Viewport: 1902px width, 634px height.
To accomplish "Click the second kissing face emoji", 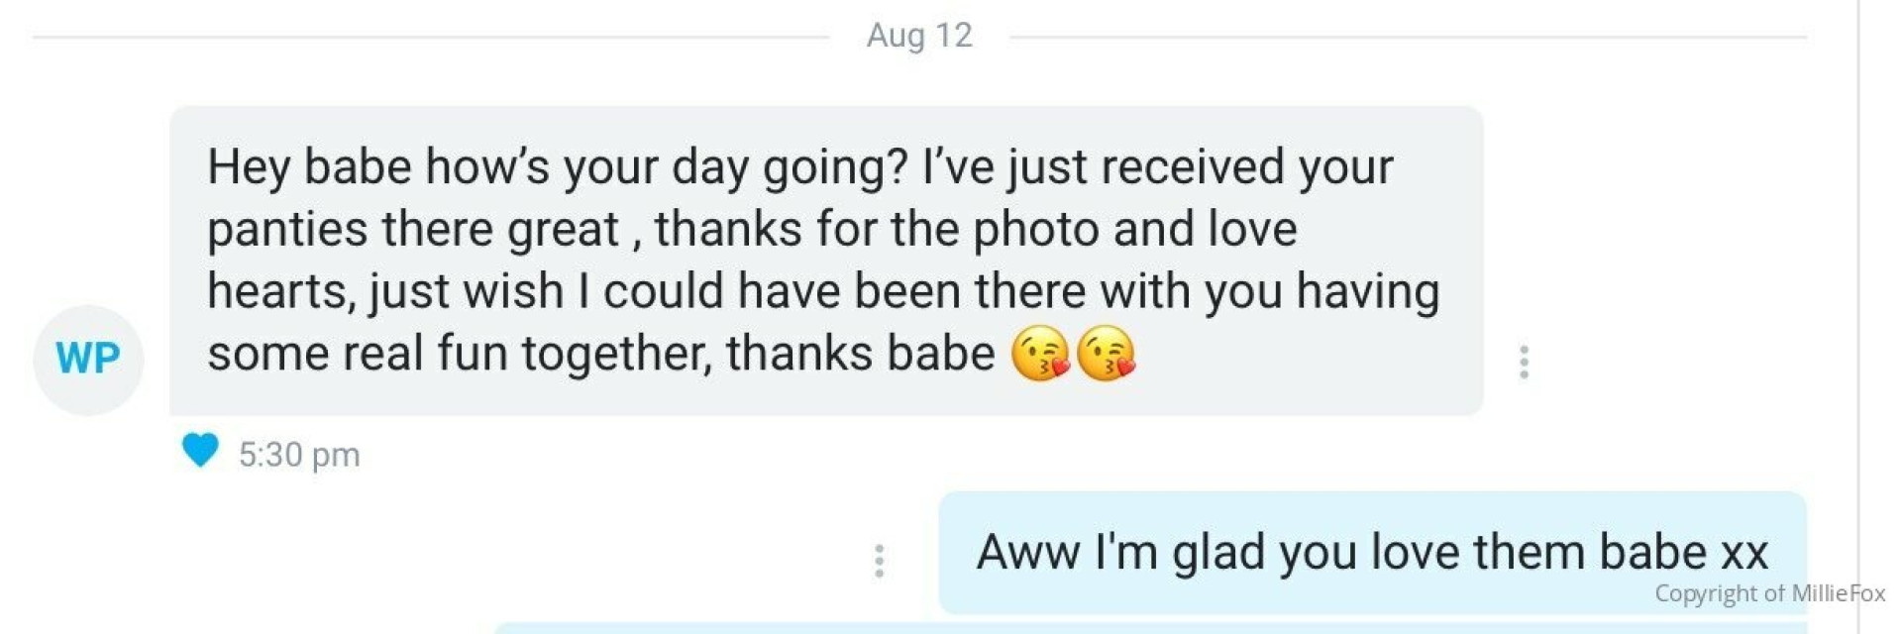I will pyautogui.click(x=1106, y=354).
